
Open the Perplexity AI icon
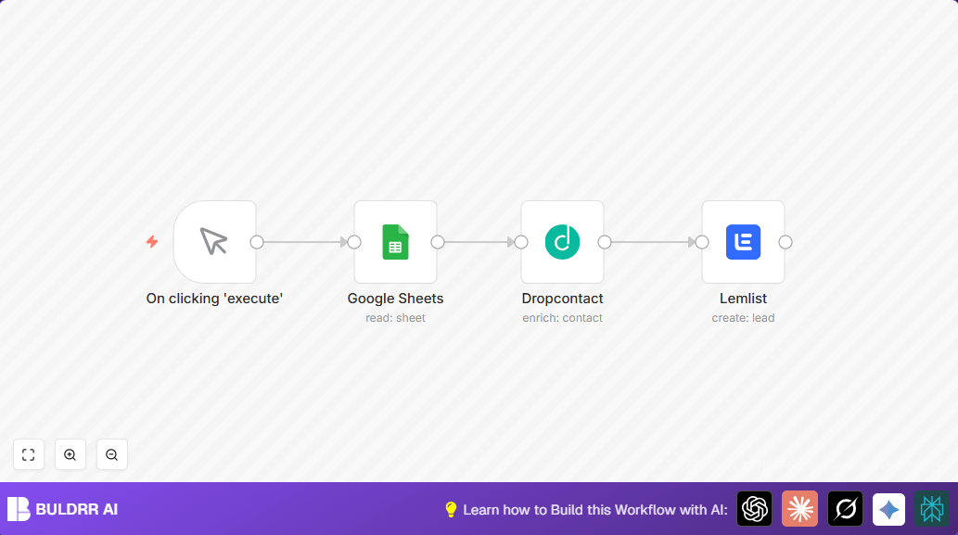932,509
